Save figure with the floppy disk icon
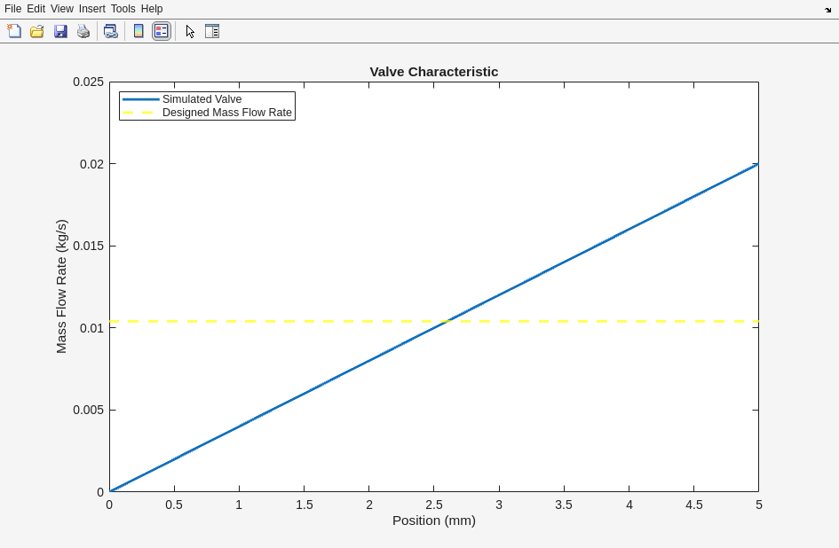 [60, 31]
